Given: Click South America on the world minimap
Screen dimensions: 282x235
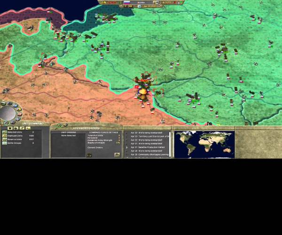Looking at the screenshot, I should [190, 149].
